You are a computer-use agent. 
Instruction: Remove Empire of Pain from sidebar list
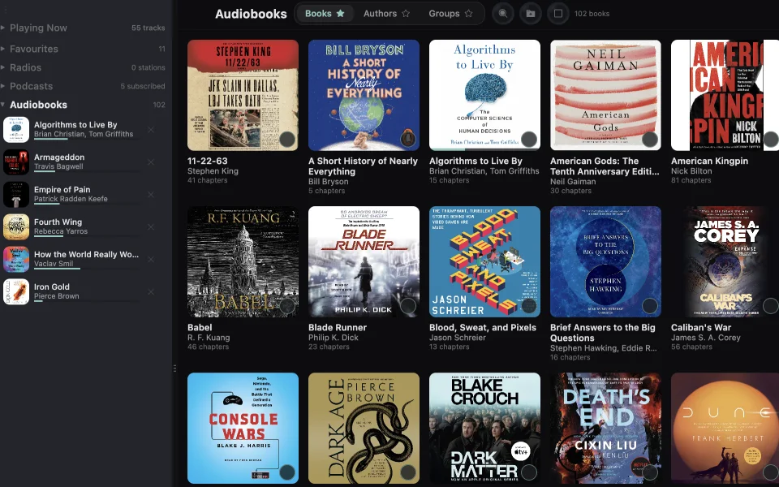point(151,194)
